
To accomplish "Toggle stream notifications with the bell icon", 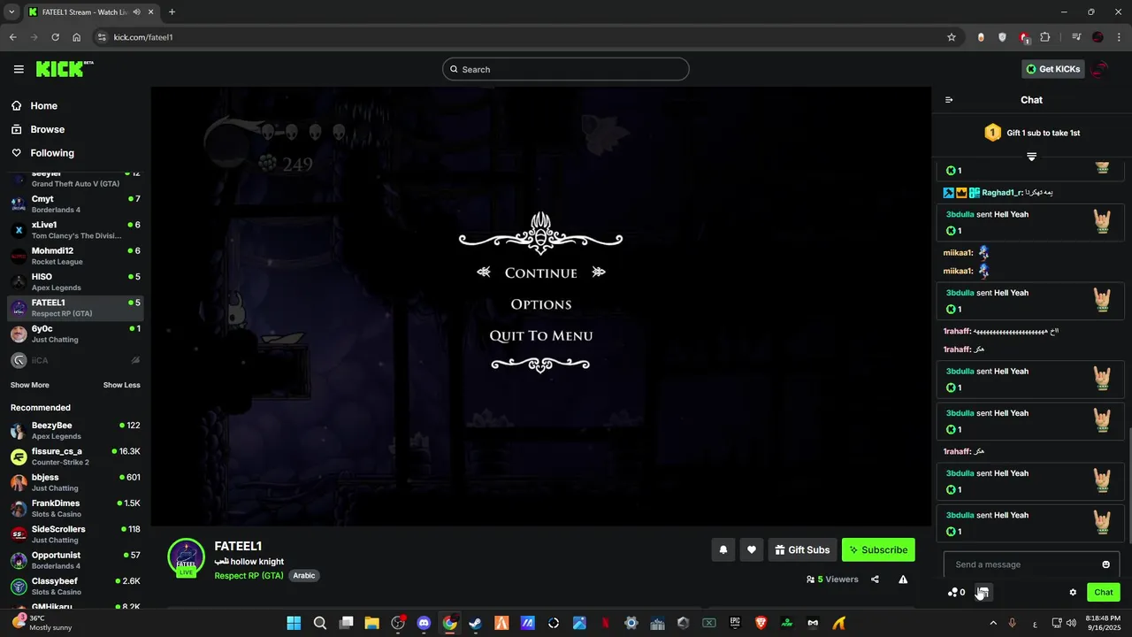I will tap(723, 549).
